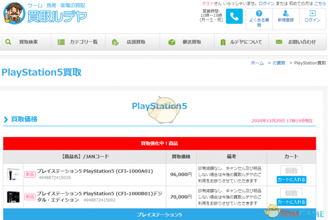Click the 新品 badge on the CFI-1000B01 row
The width and height of the screenshot is (328, 220).
pyautogui.click(x=30, y=197)
